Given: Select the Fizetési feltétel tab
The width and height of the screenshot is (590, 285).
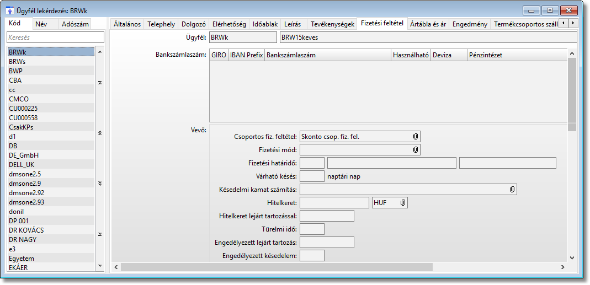Looking at the screenshot, I should [x=382, y=23].
